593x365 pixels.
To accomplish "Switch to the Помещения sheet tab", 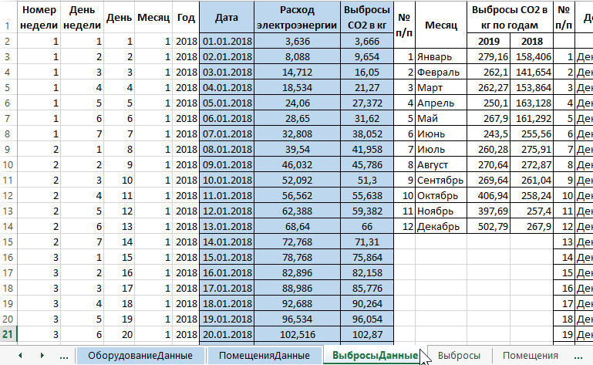I will [531, 355].
